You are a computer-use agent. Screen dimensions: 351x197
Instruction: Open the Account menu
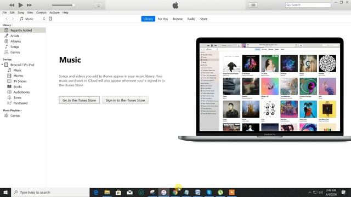tap(54, 13)
